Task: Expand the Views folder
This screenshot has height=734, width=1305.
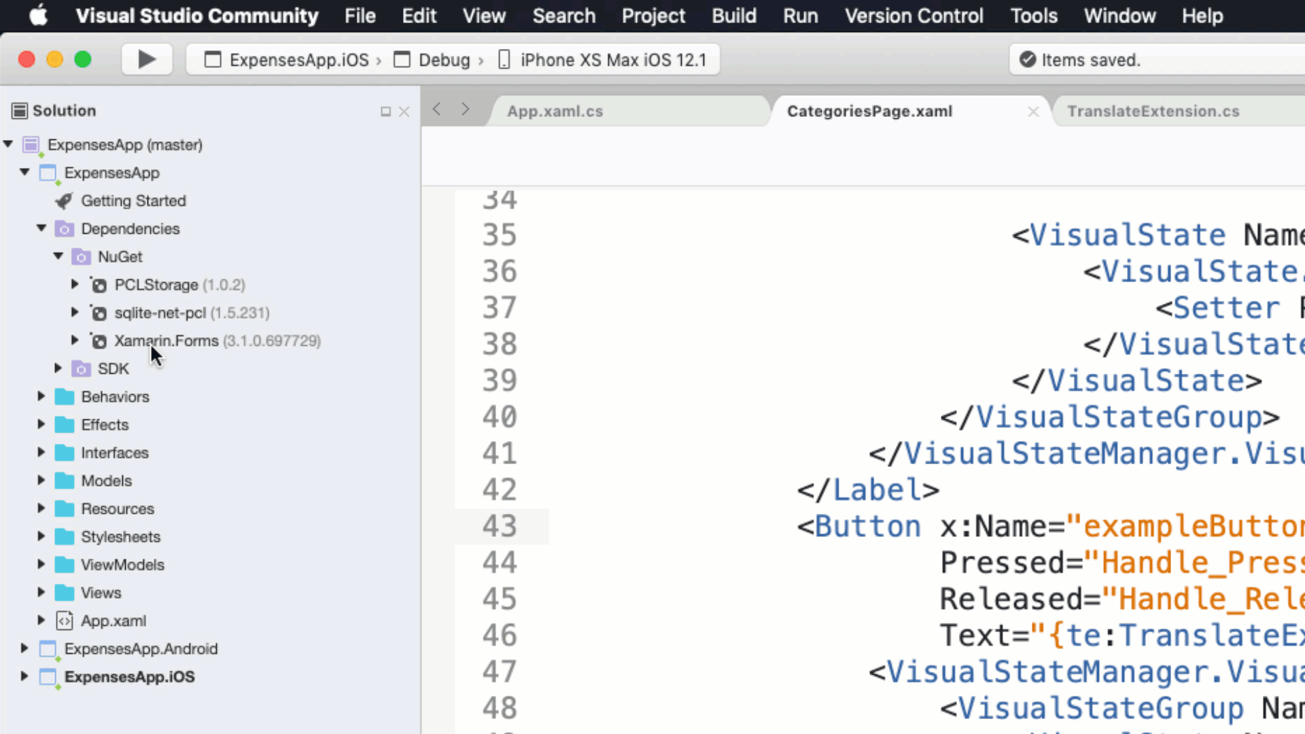Action: [41, 592]
